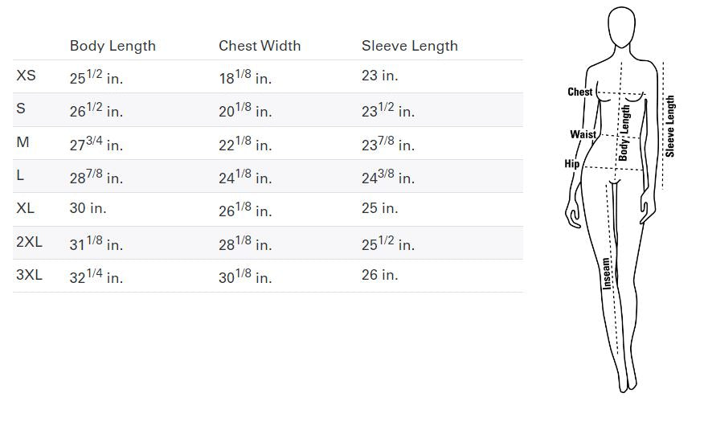Click the Waist label on the figure

point(583,134)
